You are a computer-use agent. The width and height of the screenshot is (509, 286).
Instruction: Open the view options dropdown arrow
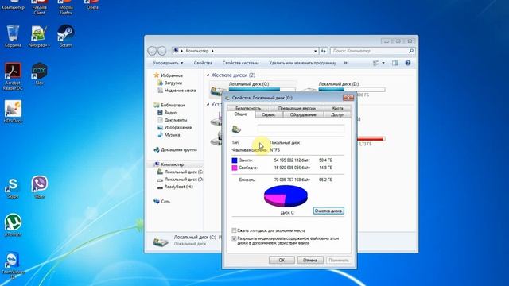[383, 63]
